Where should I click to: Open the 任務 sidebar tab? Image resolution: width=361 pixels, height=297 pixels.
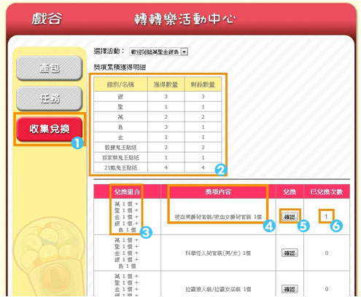coord(50,98)
